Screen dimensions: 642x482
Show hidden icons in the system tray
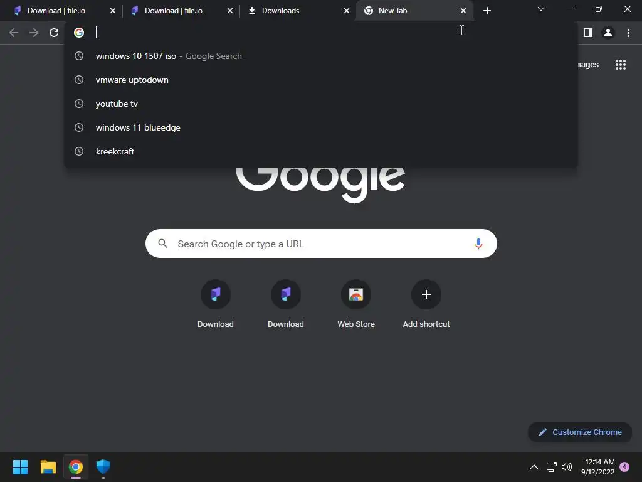coord(534,467)
